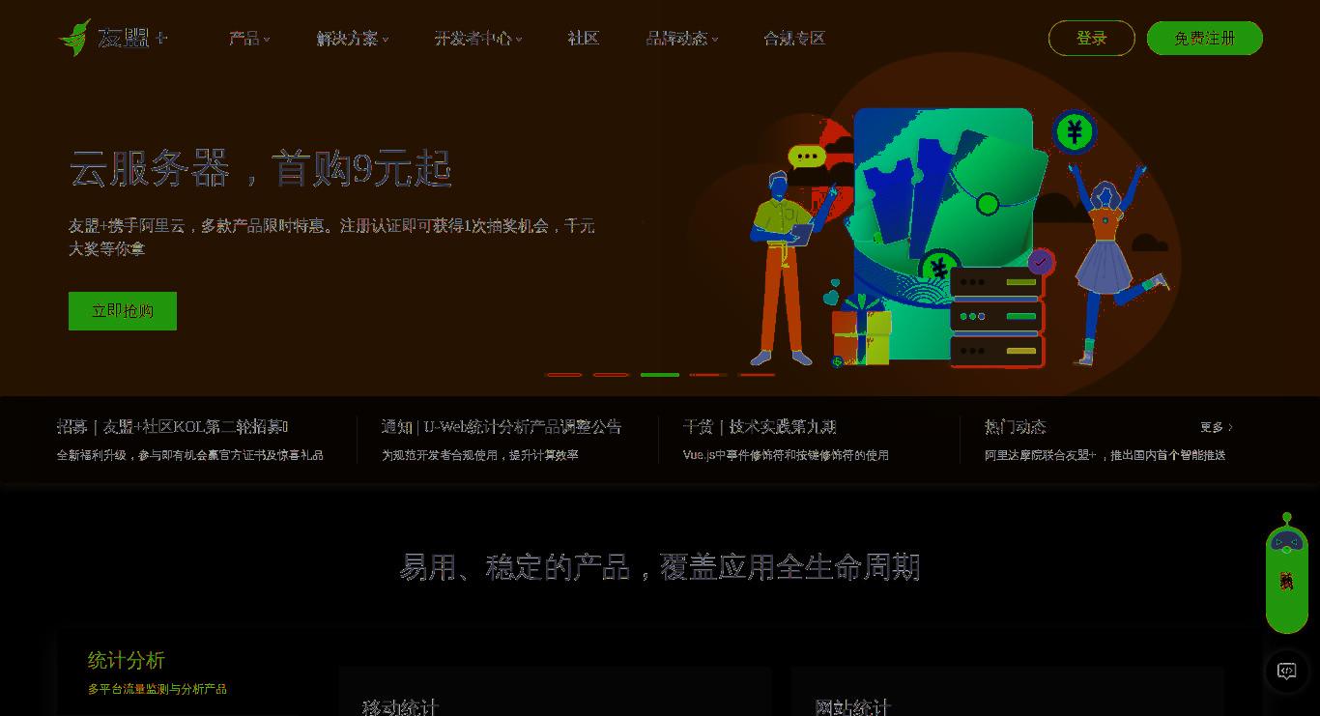Open the 合规专区 nav item

(794, 39)
